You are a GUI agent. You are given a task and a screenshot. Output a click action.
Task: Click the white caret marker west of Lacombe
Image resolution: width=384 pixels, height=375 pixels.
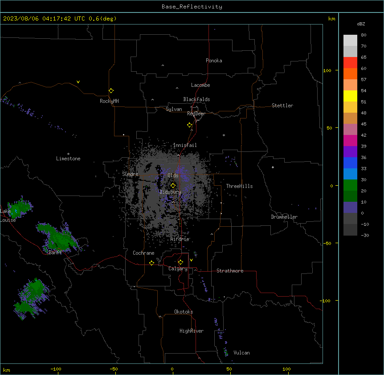coord(177,88)
